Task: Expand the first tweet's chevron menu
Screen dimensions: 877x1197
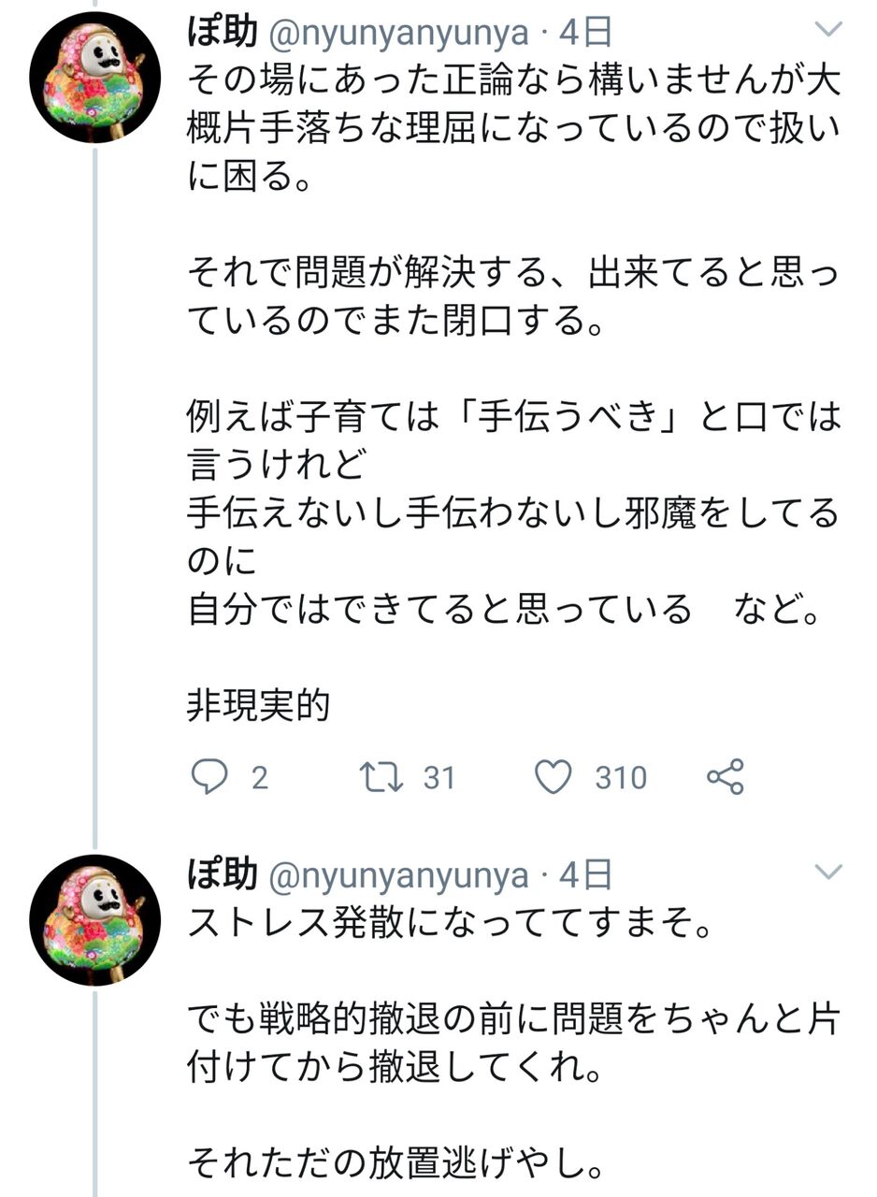Action: [828, 31]
